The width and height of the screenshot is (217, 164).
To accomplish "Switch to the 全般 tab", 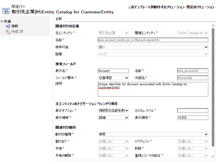I will tap(59, 19).
